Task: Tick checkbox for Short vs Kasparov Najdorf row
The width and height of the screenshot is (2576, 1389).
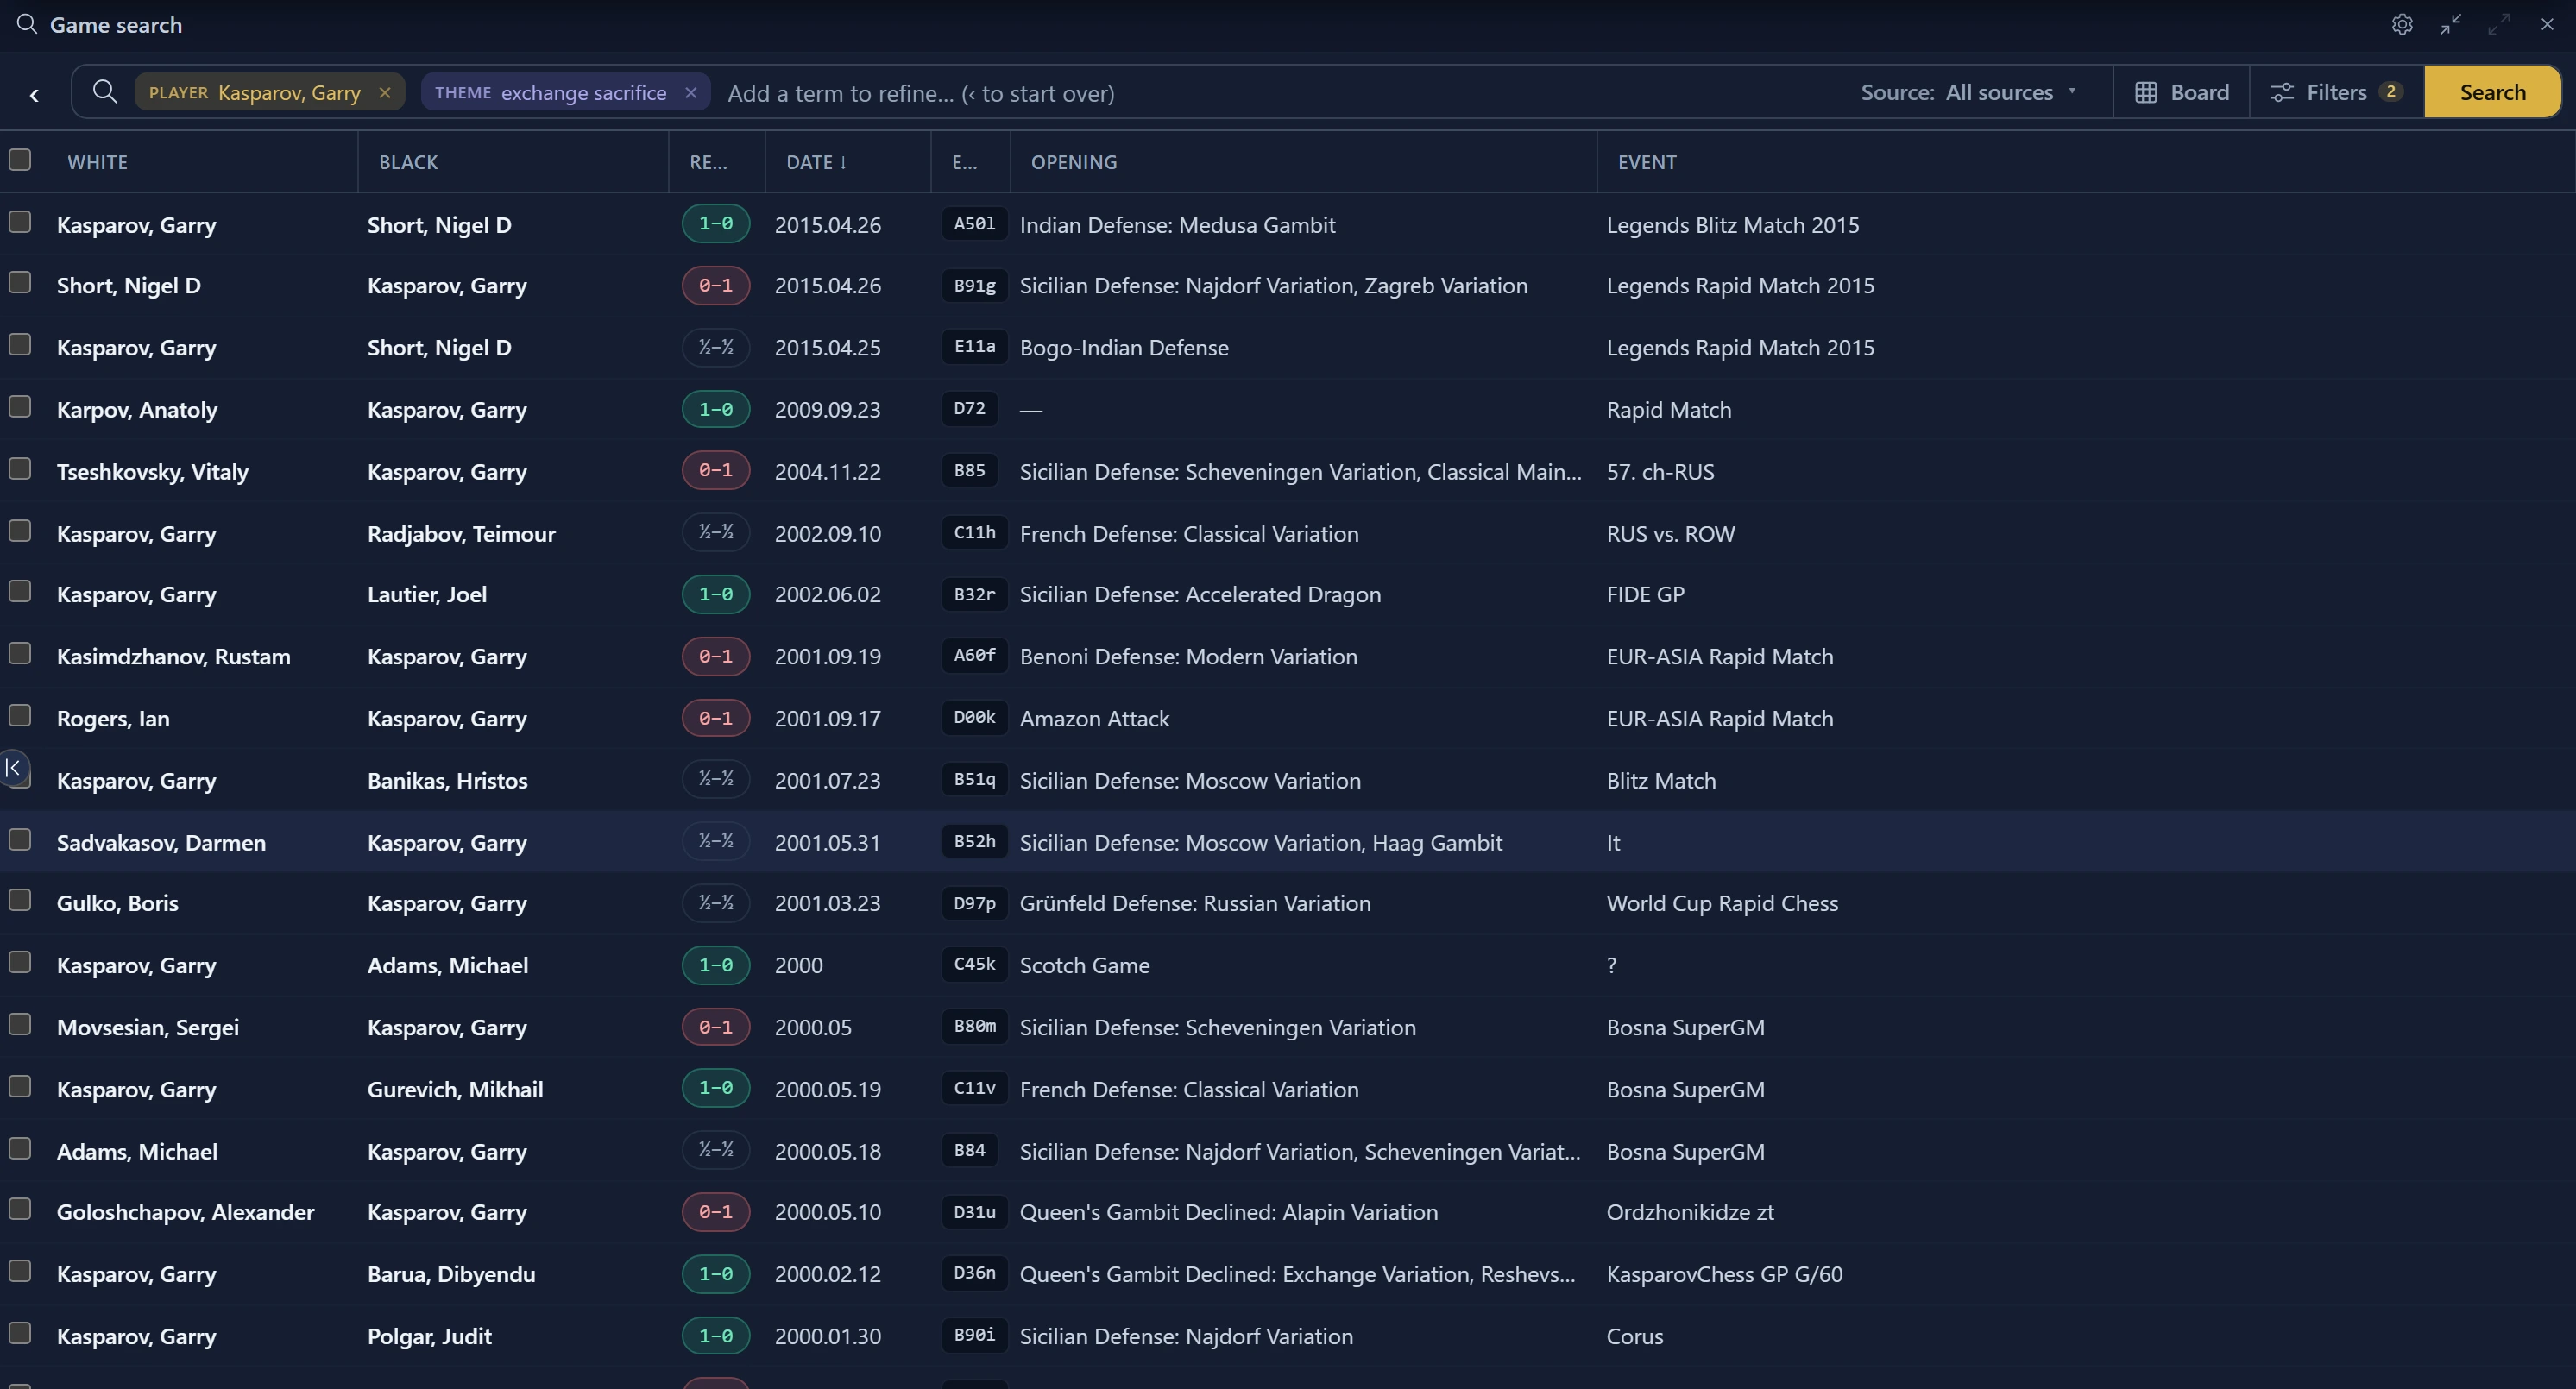Action: tap(20, 283)
